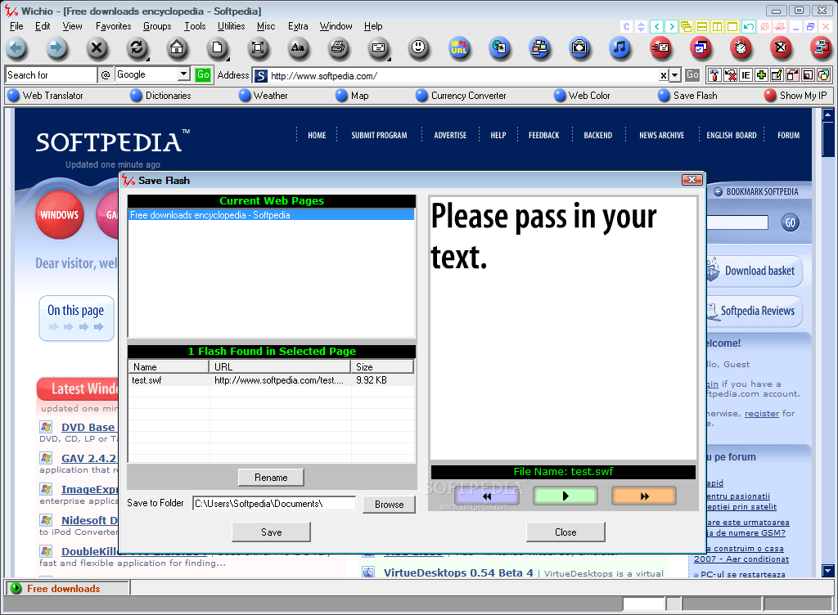Click the SUBMIT PROGRAM link on Softpedia
Image resolution: width=838 pixels, height=615 pixels.
[x=379, y=136]
